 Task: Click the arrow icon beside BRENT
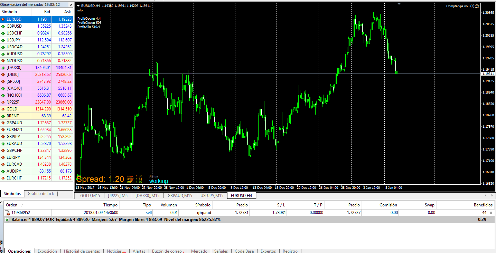pos(3,116)
